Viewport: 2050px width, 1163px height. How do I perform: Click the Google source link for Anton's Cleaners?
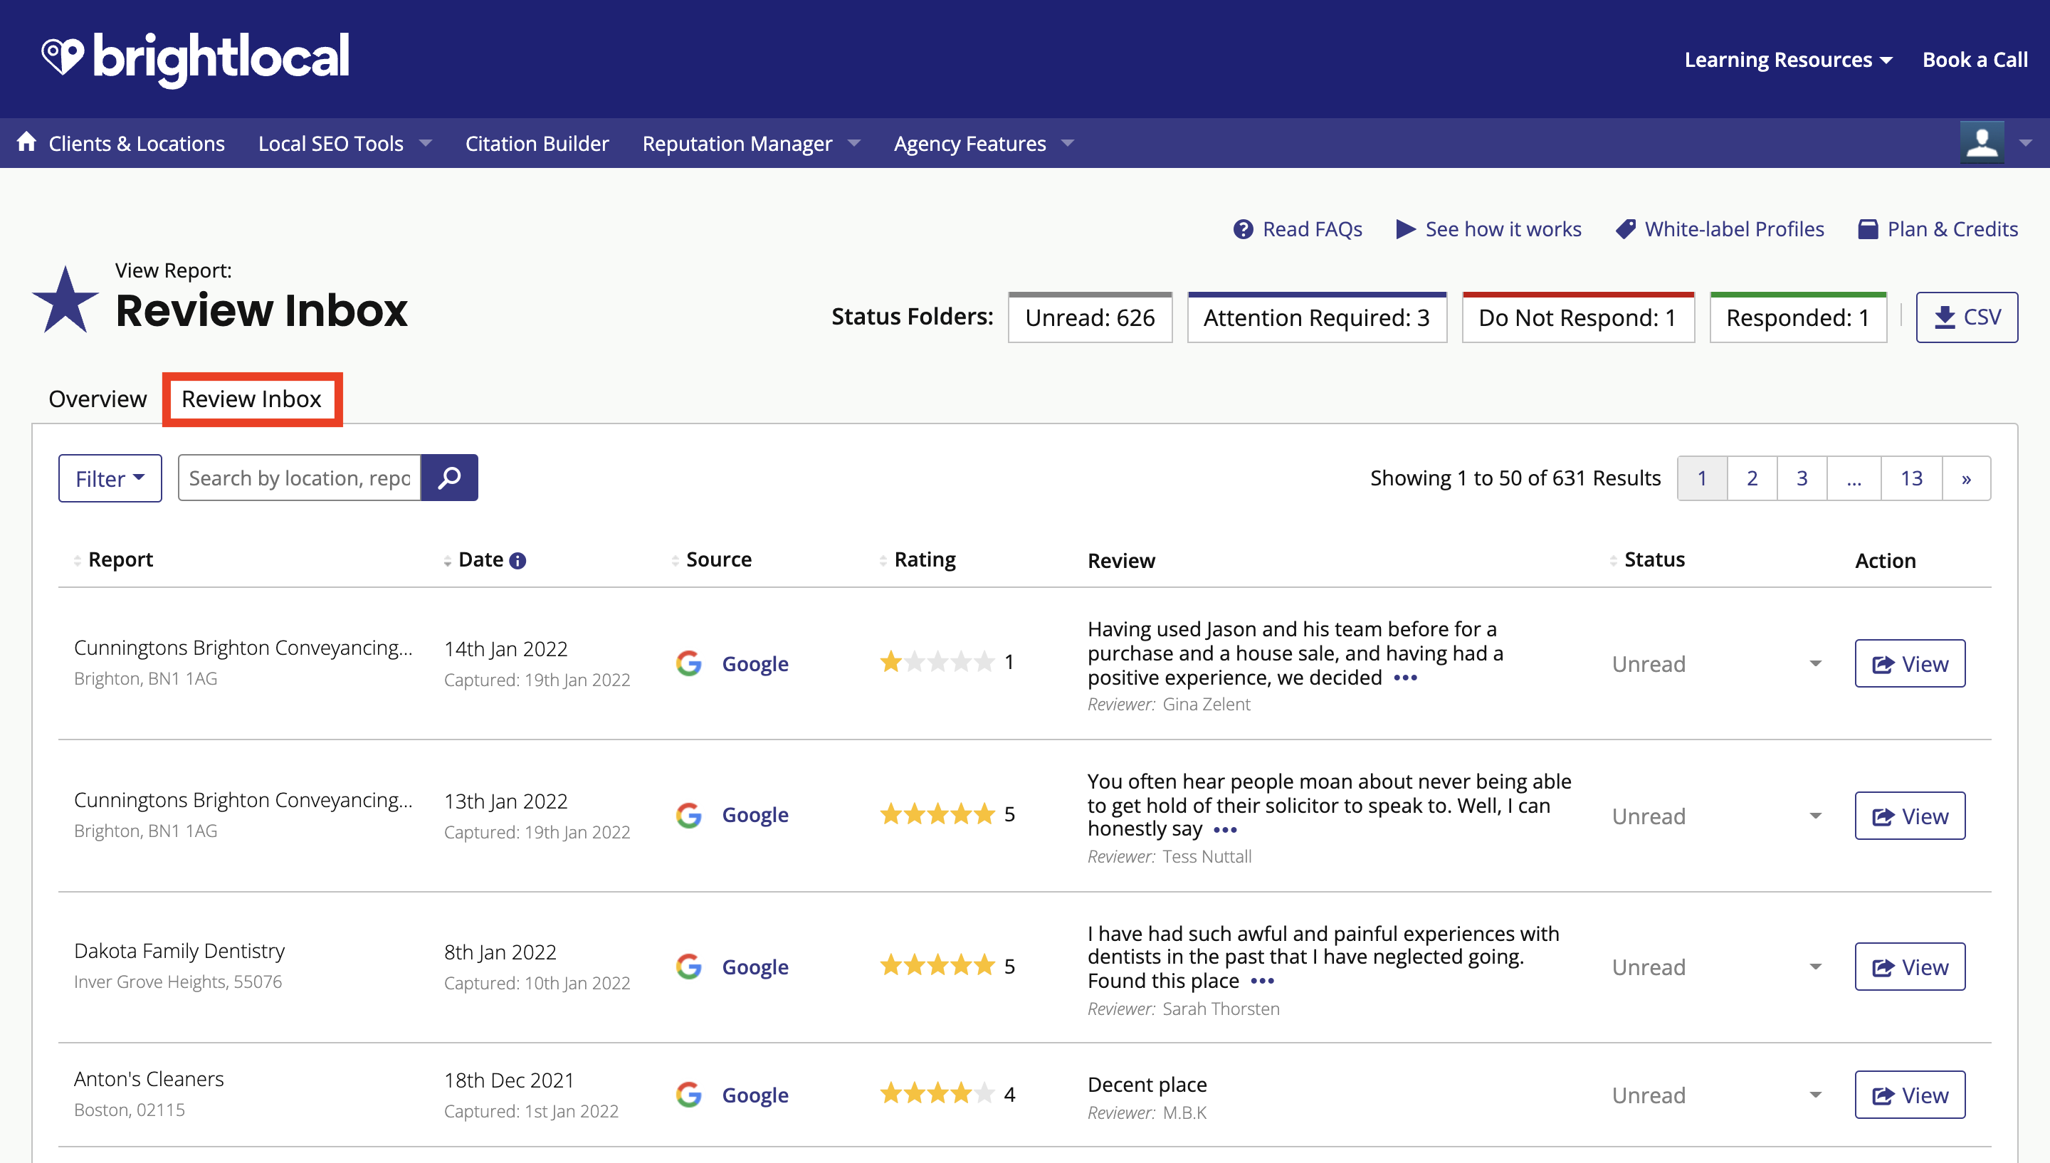pos(755,1095)
